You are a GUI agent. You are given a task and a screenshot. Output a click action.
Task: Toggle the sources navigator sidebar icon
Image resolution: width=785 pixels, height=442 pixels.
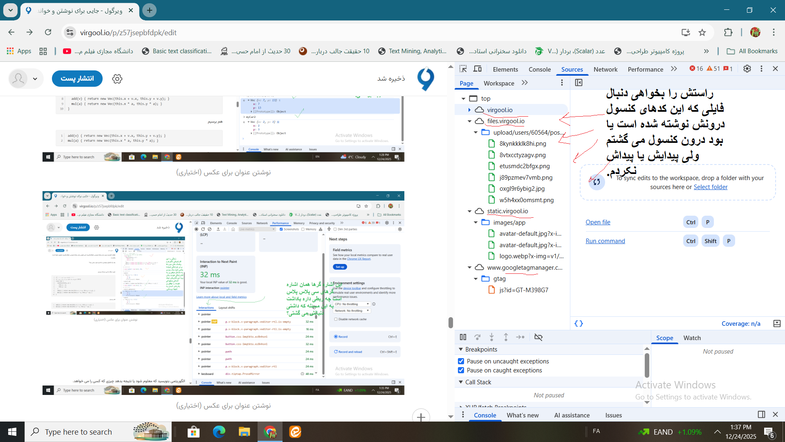[579, 83]
